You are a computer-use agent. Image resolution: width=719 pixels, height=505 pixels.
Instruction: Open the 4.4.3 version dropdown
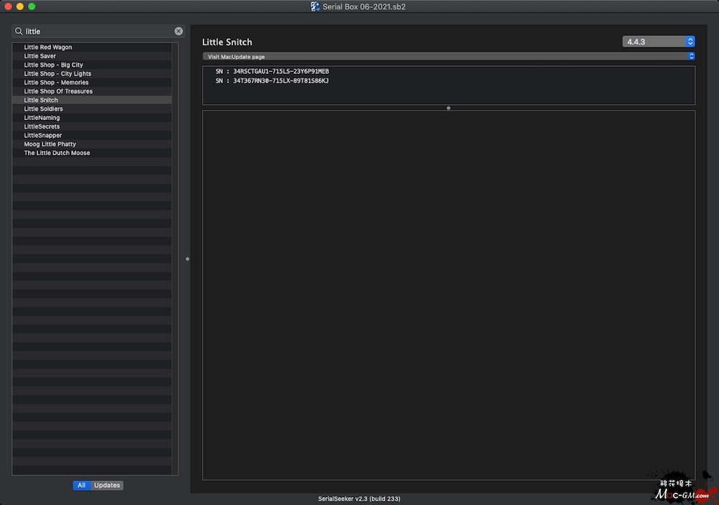pyautogui.click(x=658, y=42)
